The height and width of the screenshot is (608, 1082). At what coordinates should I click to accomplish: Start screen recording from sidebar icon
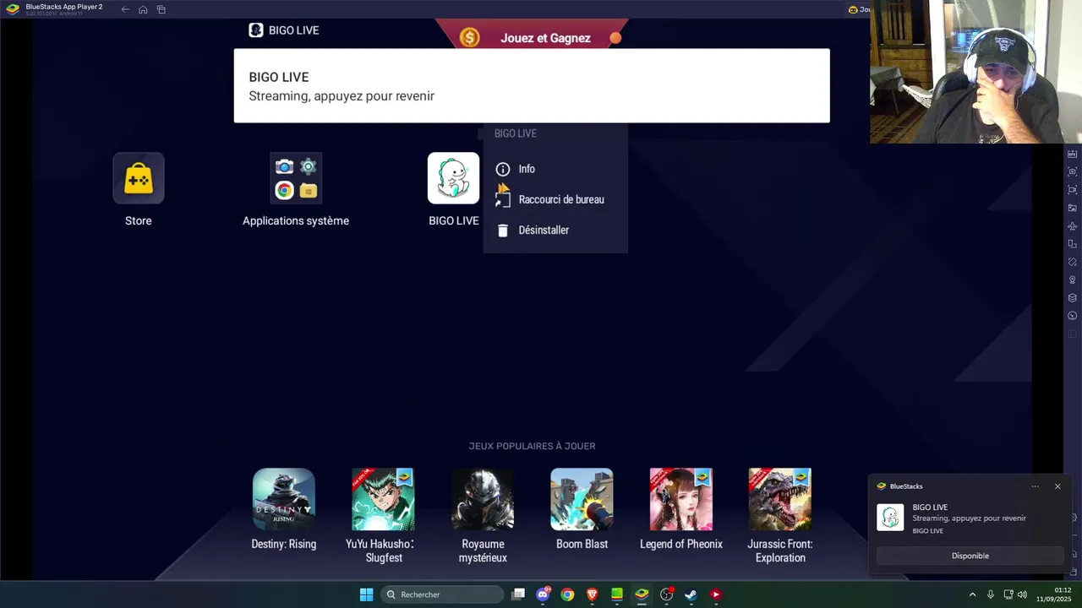click(x=1073, y=190)
